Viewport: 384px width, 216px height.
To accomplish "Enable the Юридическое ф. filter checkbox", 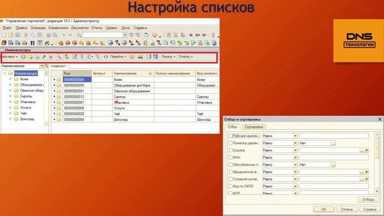I will point(230,172).
